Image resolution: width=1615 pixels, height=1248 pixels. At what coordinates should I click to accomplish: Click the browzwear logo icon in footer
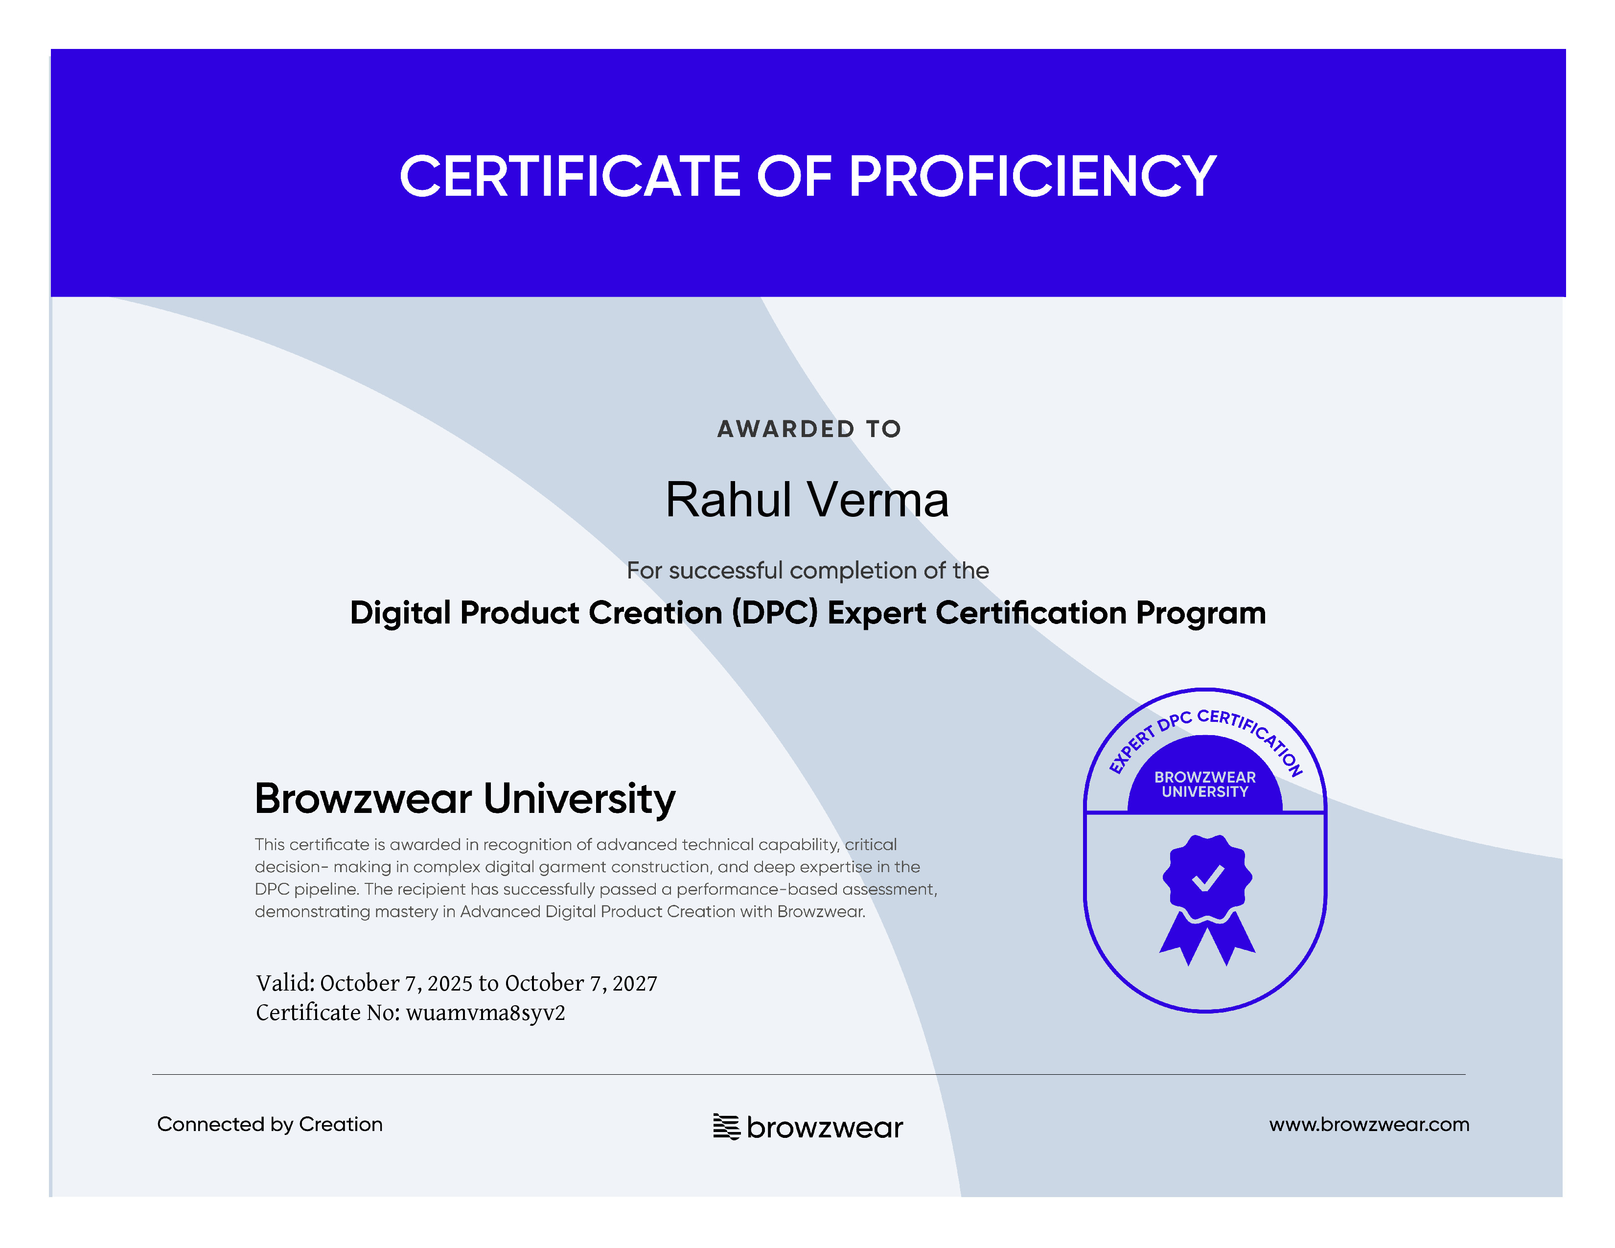[x=726, y=1127]
